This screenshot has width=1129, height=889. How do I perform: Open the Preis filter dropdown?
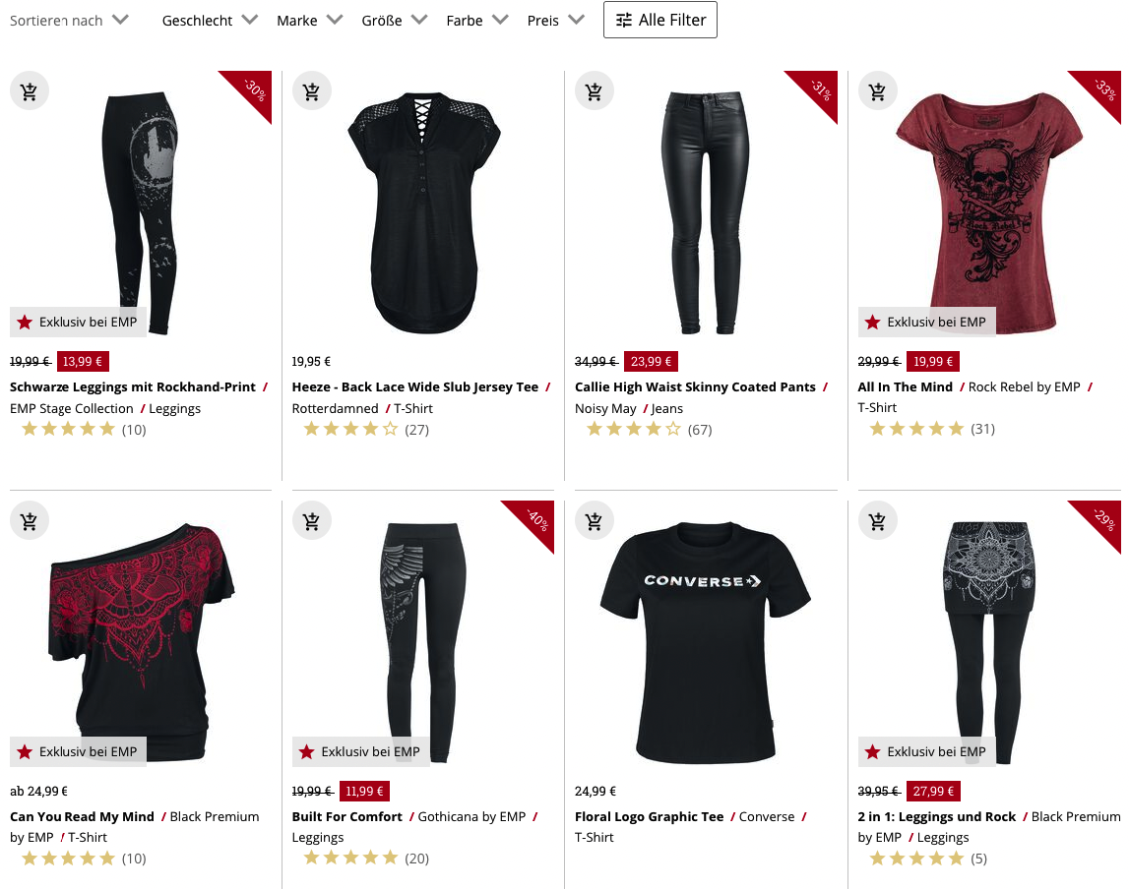click(554, 20)
